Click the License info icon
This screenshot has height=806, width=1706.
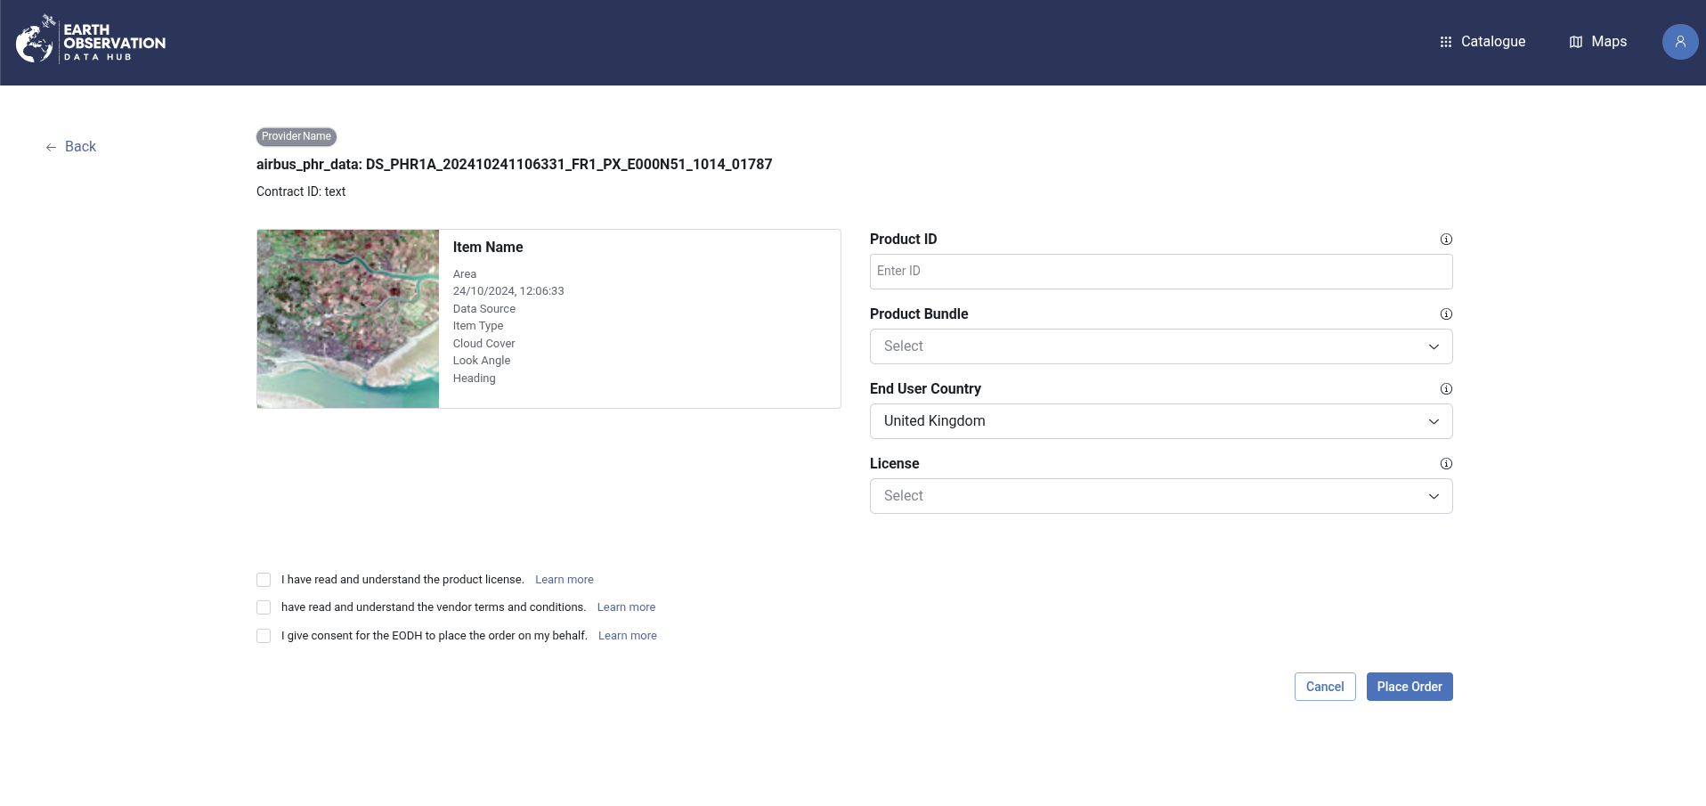click(1446, 464)
